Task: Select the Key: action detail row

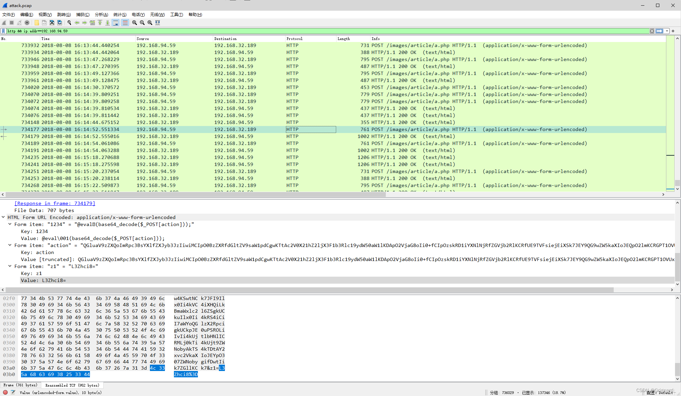Action: point(347,252)
